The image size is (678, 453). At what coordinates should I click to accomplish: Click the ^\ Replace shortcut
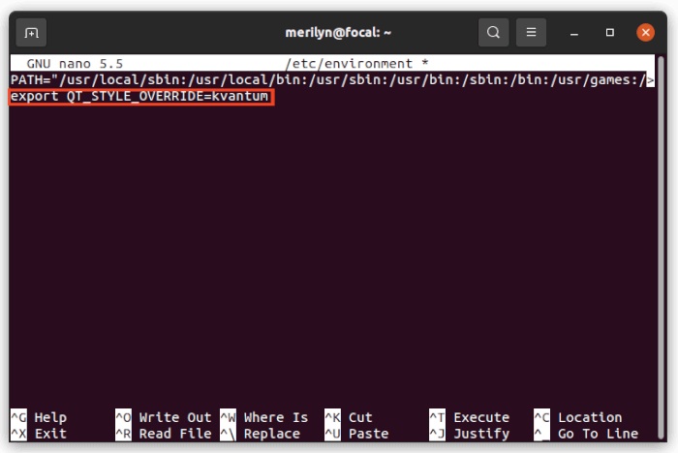[x=260, y=433]
